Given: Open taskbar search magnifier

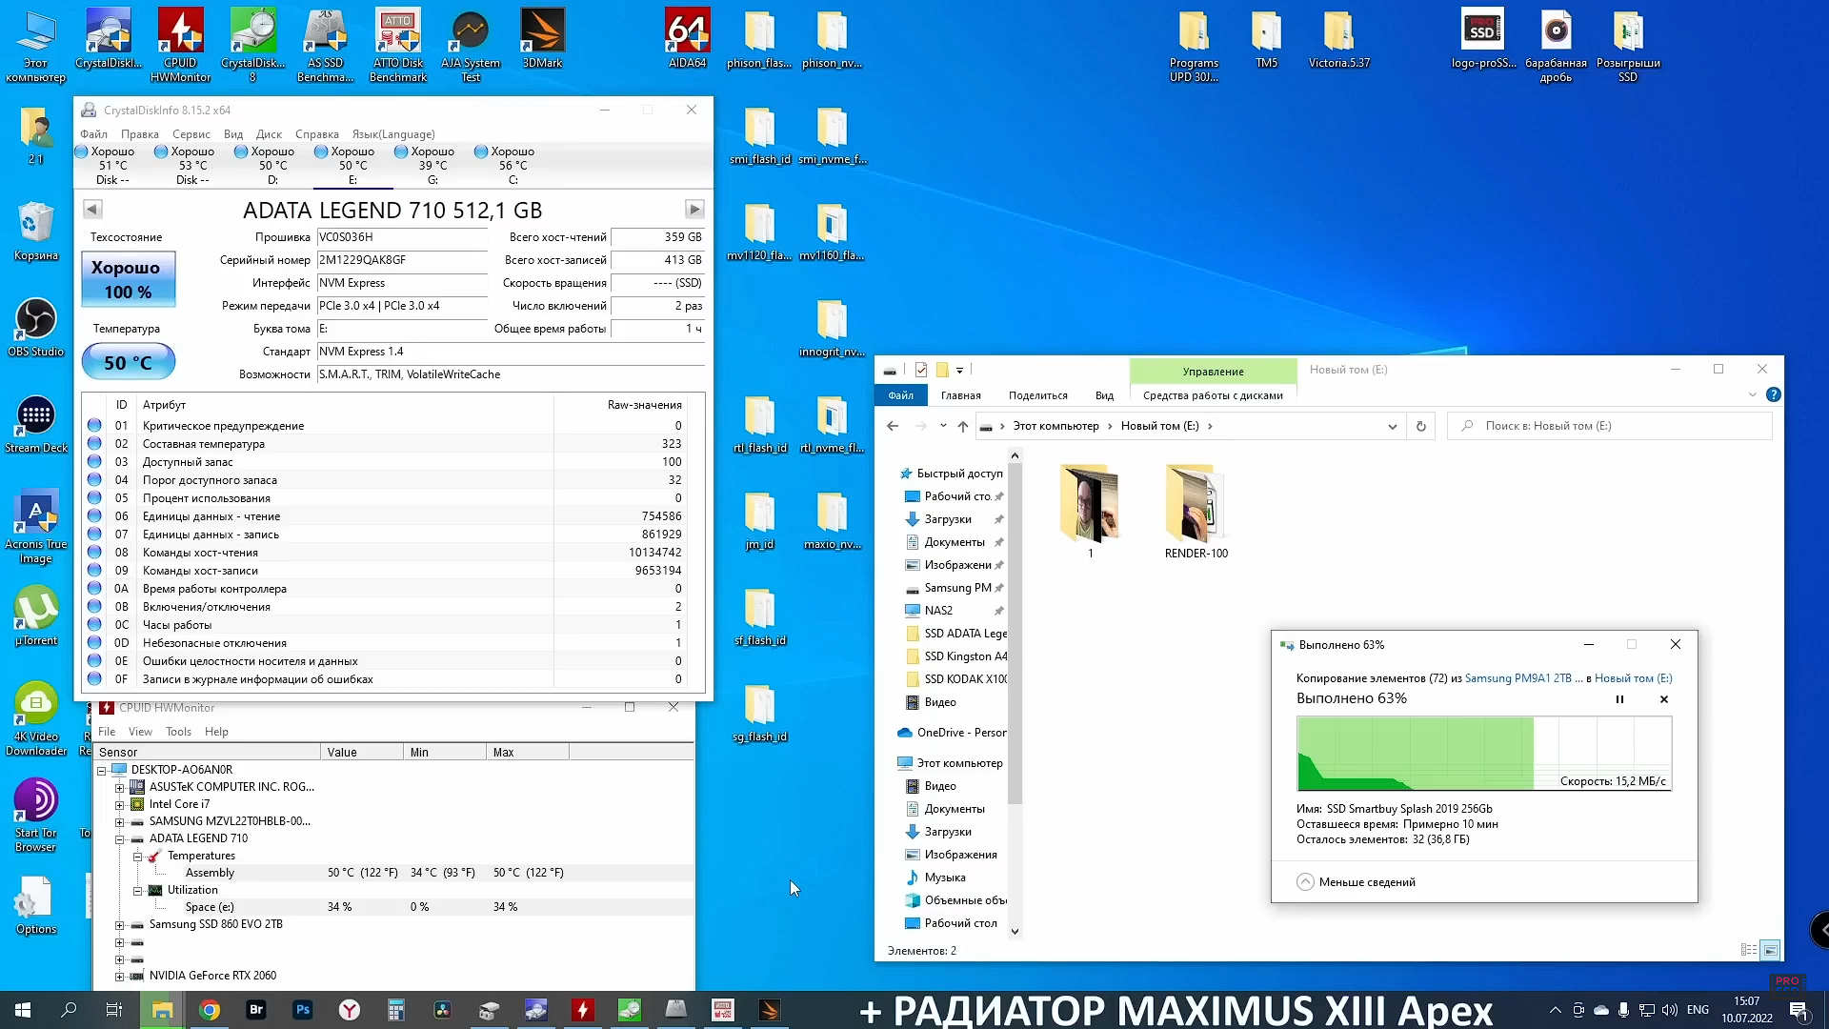Looking at the screenshot, I should (69, 1010).
